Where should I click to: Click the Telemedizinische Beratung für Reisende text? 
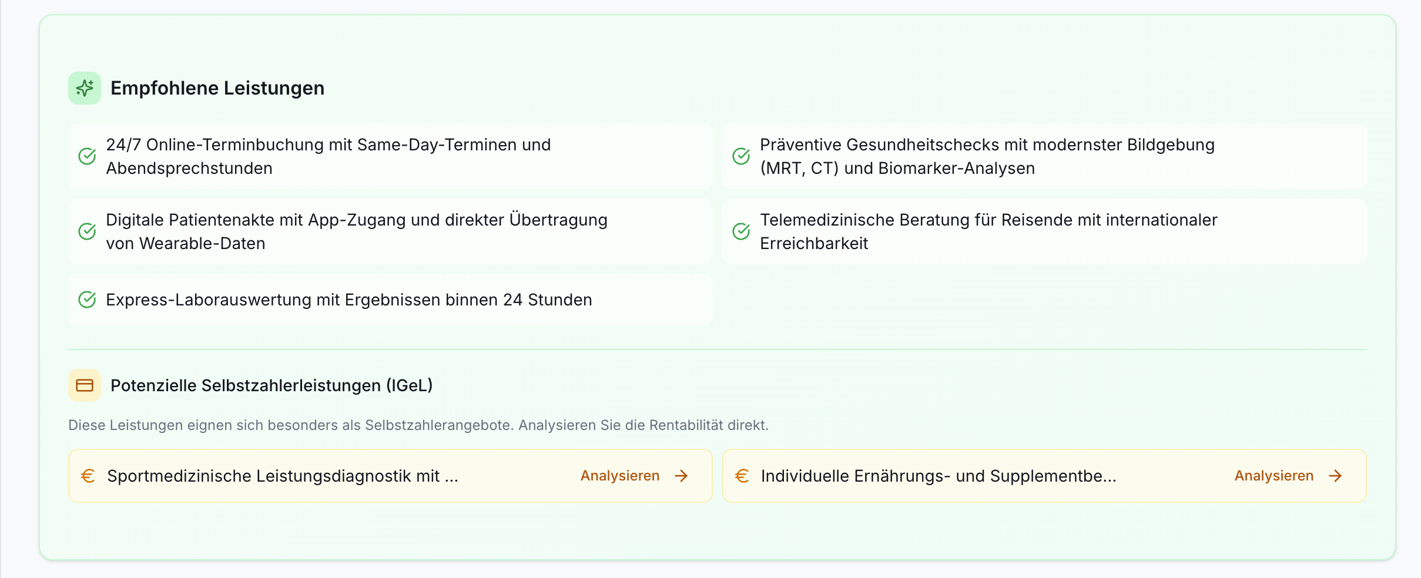click(988, 231)
